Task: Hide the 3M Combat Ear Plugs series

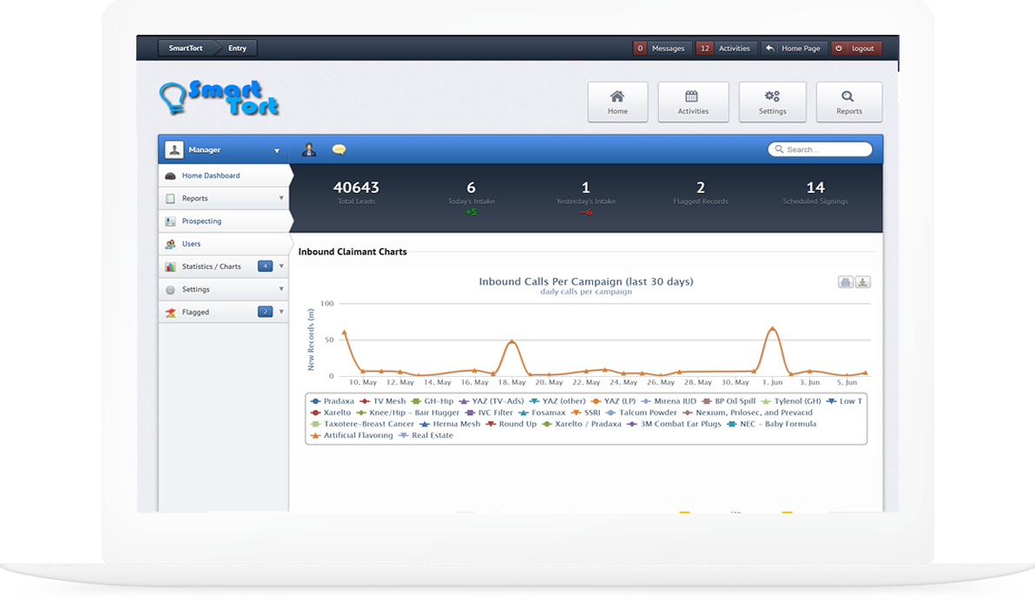Action: tap(674, 424)
